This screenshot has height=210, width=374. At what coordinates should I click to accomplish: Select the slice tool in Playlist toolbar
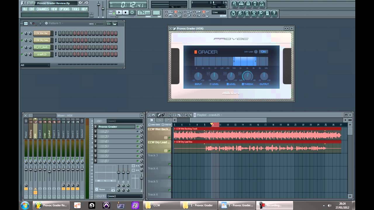click(179, 115)
